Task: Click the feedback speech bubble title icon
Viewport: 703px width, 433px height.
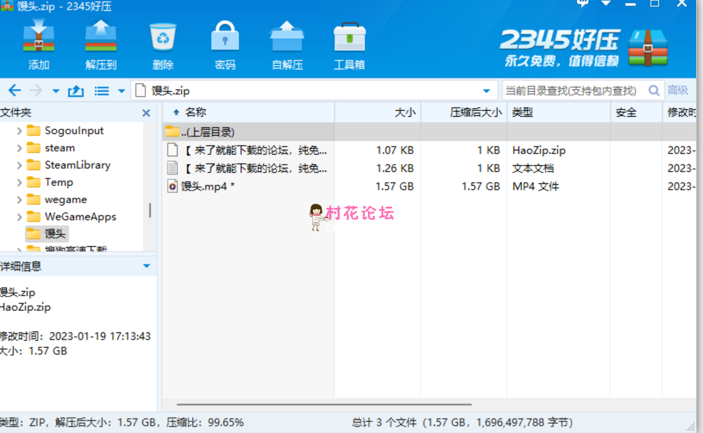Action: click(x=582, y=3)
